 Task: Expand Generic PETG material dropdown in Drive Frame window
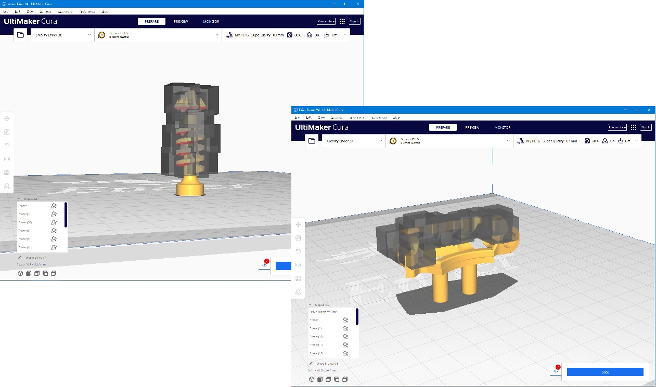449,141
